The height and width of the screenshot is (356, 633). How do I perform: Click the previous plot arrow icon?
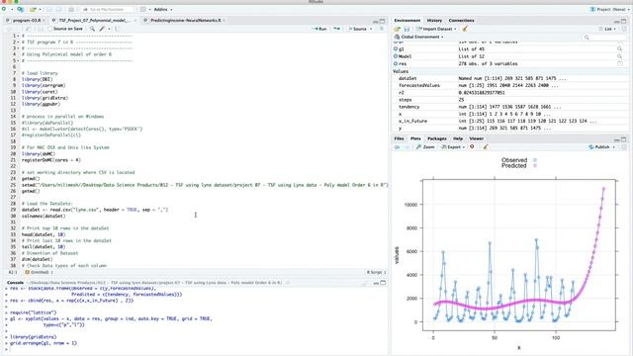click(x=398, y=147)
